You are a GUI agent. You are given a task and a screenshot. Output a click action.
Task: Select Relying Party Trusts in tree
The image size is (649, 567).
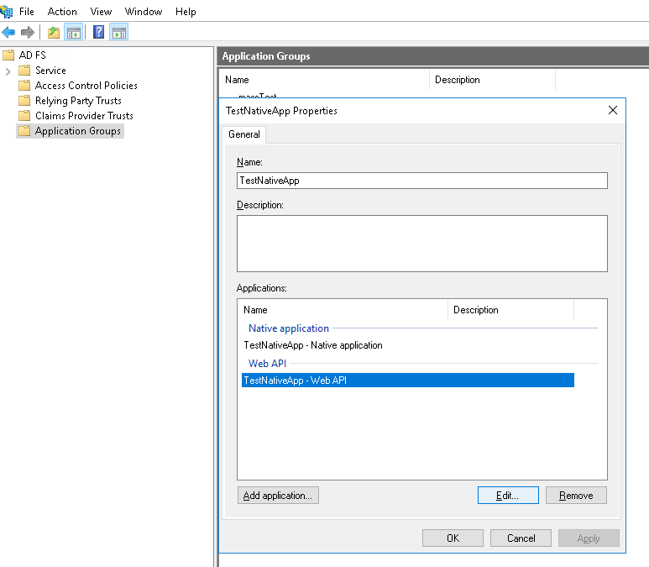point(78,101)
